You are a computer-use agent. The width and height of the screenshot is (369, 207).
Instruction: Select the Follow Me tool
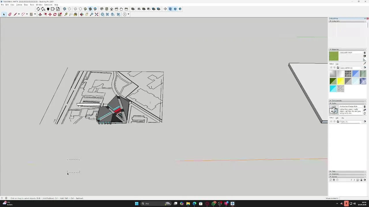point(45,14)
